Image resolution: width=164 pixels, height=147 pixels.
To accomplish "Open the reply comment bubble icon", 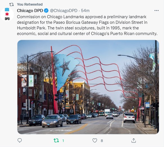I will pos(20,141).
